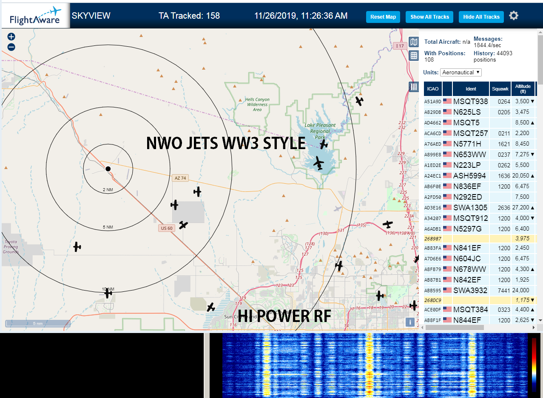Viewport: 543px width, 398px height.
Task: Click the aircraft table's horizontal scrollbar
Action: 455,327
